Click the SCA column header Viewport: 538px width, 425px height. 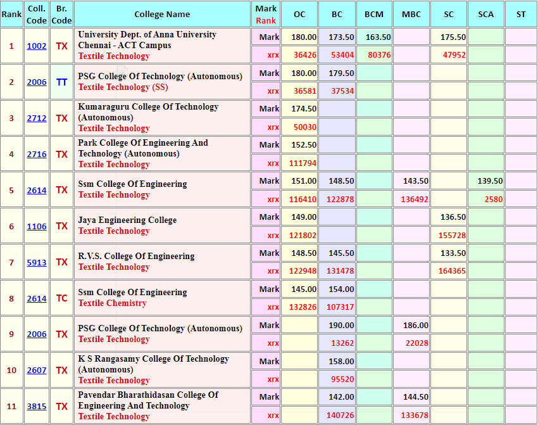coord(486,14)
